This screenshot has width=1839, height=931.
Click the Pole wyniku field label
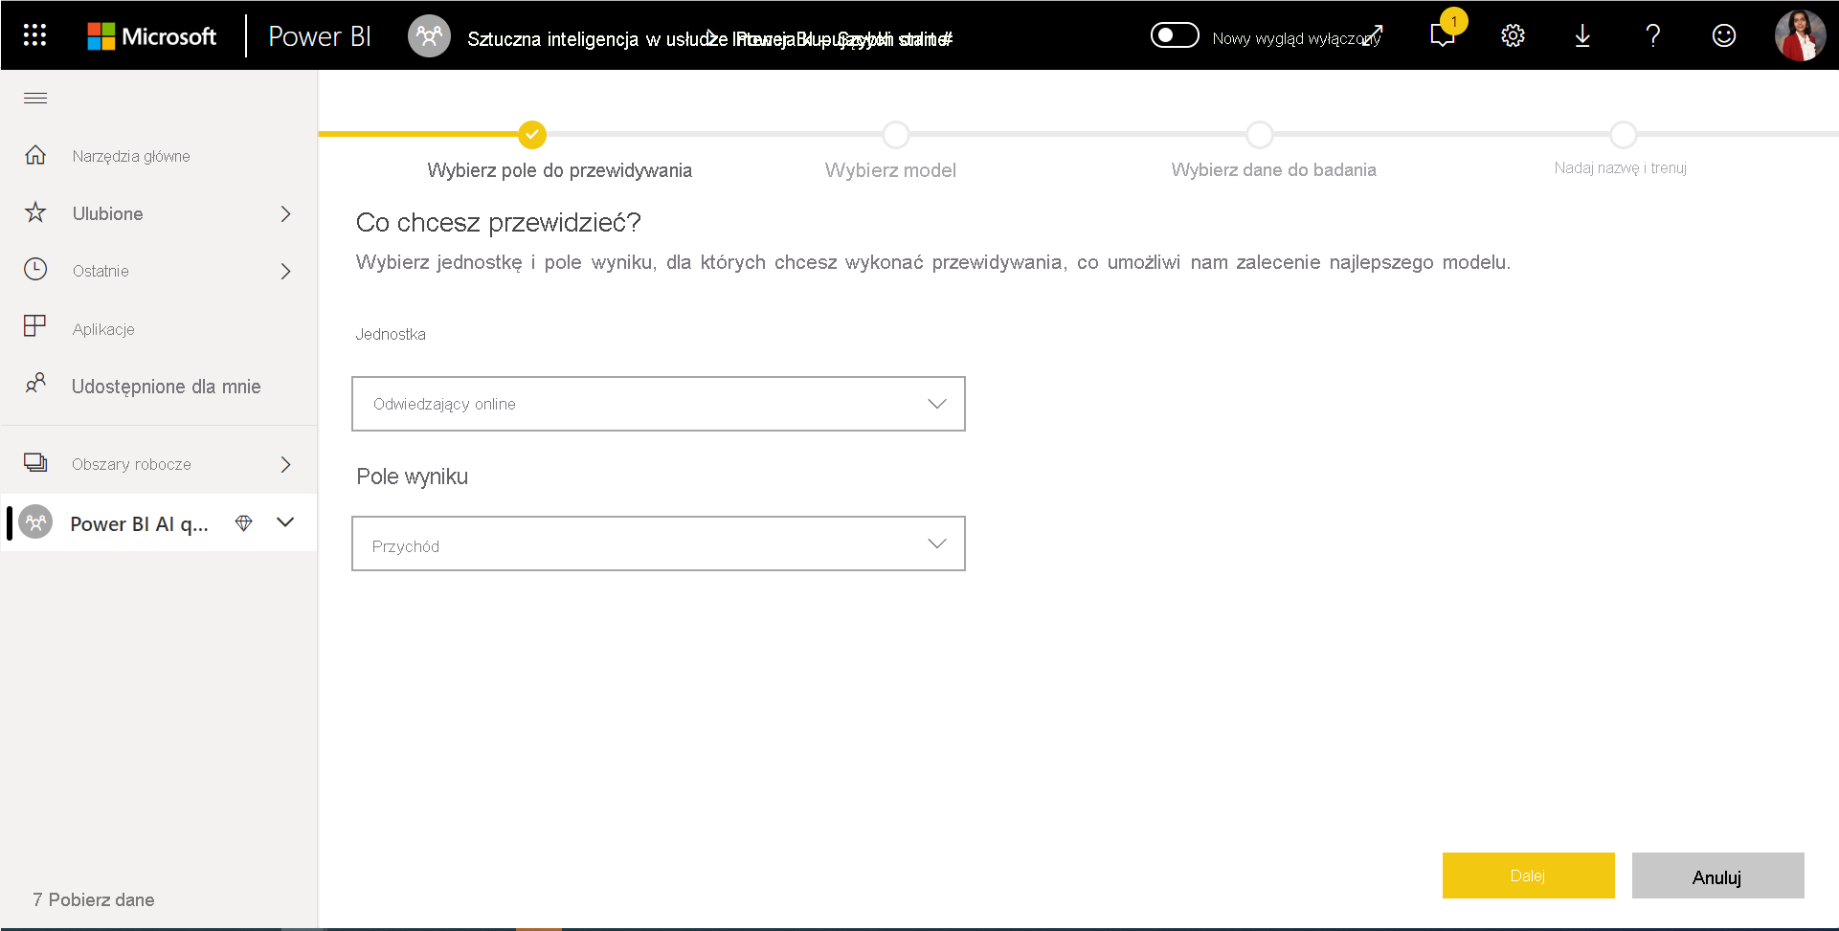[x=413, y=477]
